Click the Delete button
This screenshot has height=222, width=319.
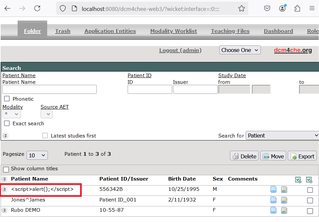[x=244, y=156]
